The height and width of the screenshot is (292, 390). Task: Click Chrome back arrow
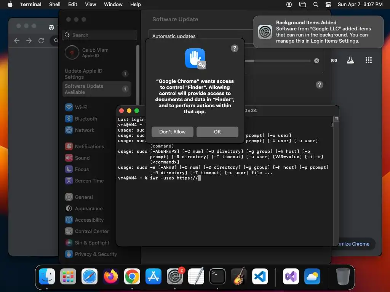point(17,41)
